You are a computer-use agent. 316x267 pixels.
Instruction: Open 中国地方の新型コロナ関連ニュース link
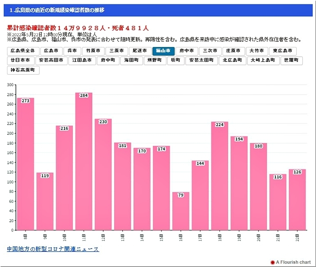tap(53, 249)
